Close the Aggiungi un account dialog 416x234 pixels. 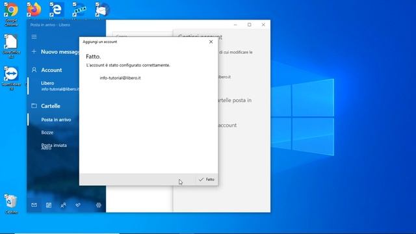point(211,42)
